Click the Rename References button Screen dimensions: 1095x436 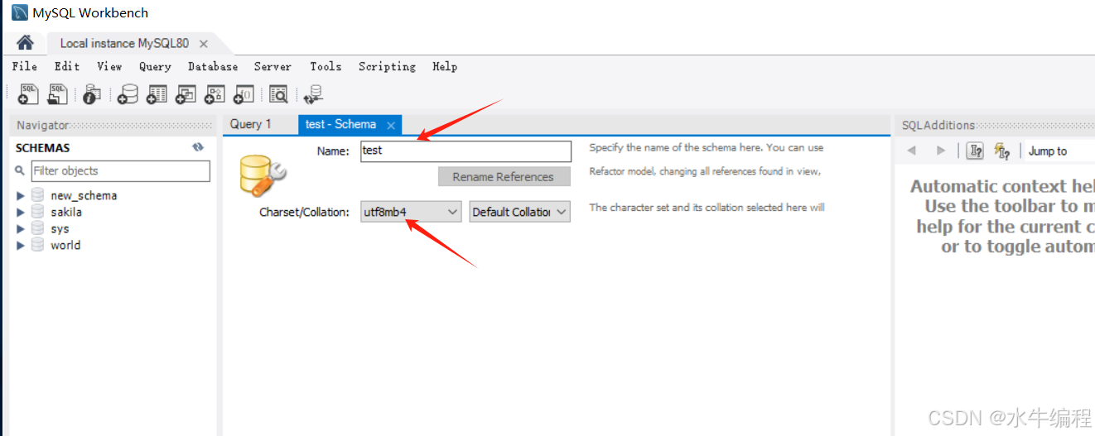[504, 177]
